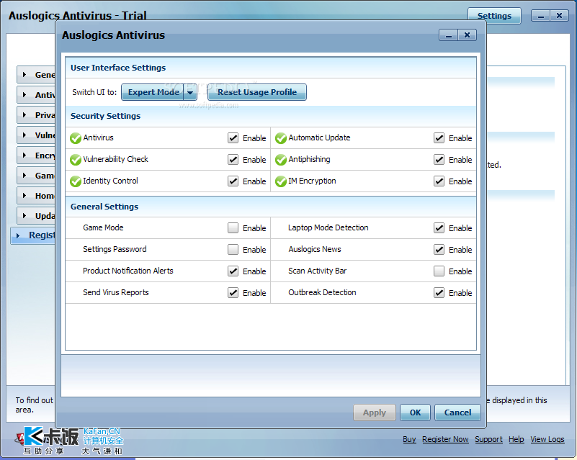The width and height of the screenshot is (577, 460).
Task: Disable the Antivirus checkbox
Action: click(233, 138)
